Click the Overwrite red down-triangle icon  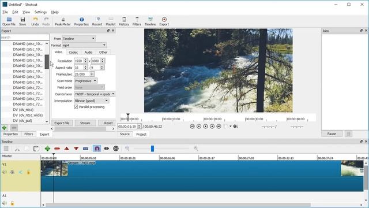[x=76, y=148]
